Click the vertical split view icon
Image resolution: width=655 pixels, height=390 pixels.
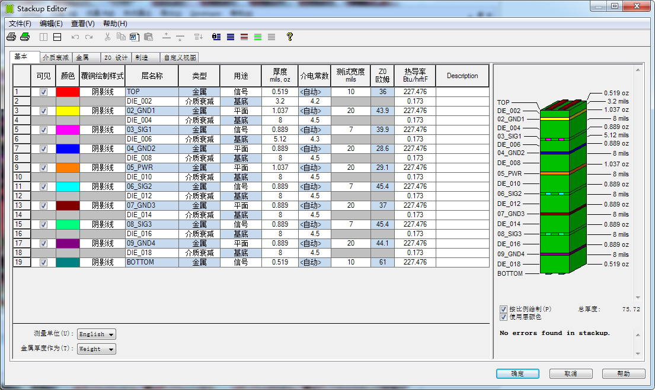43,37
